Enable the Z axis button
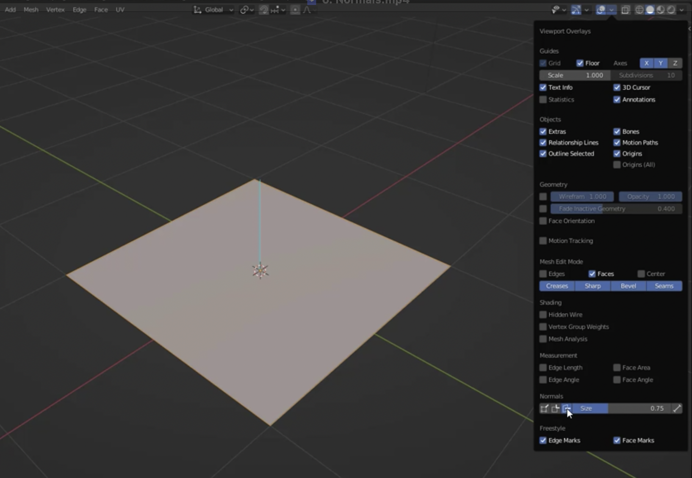Image resolution: width=692 pixels, height=478 pixels. point(675,63)
